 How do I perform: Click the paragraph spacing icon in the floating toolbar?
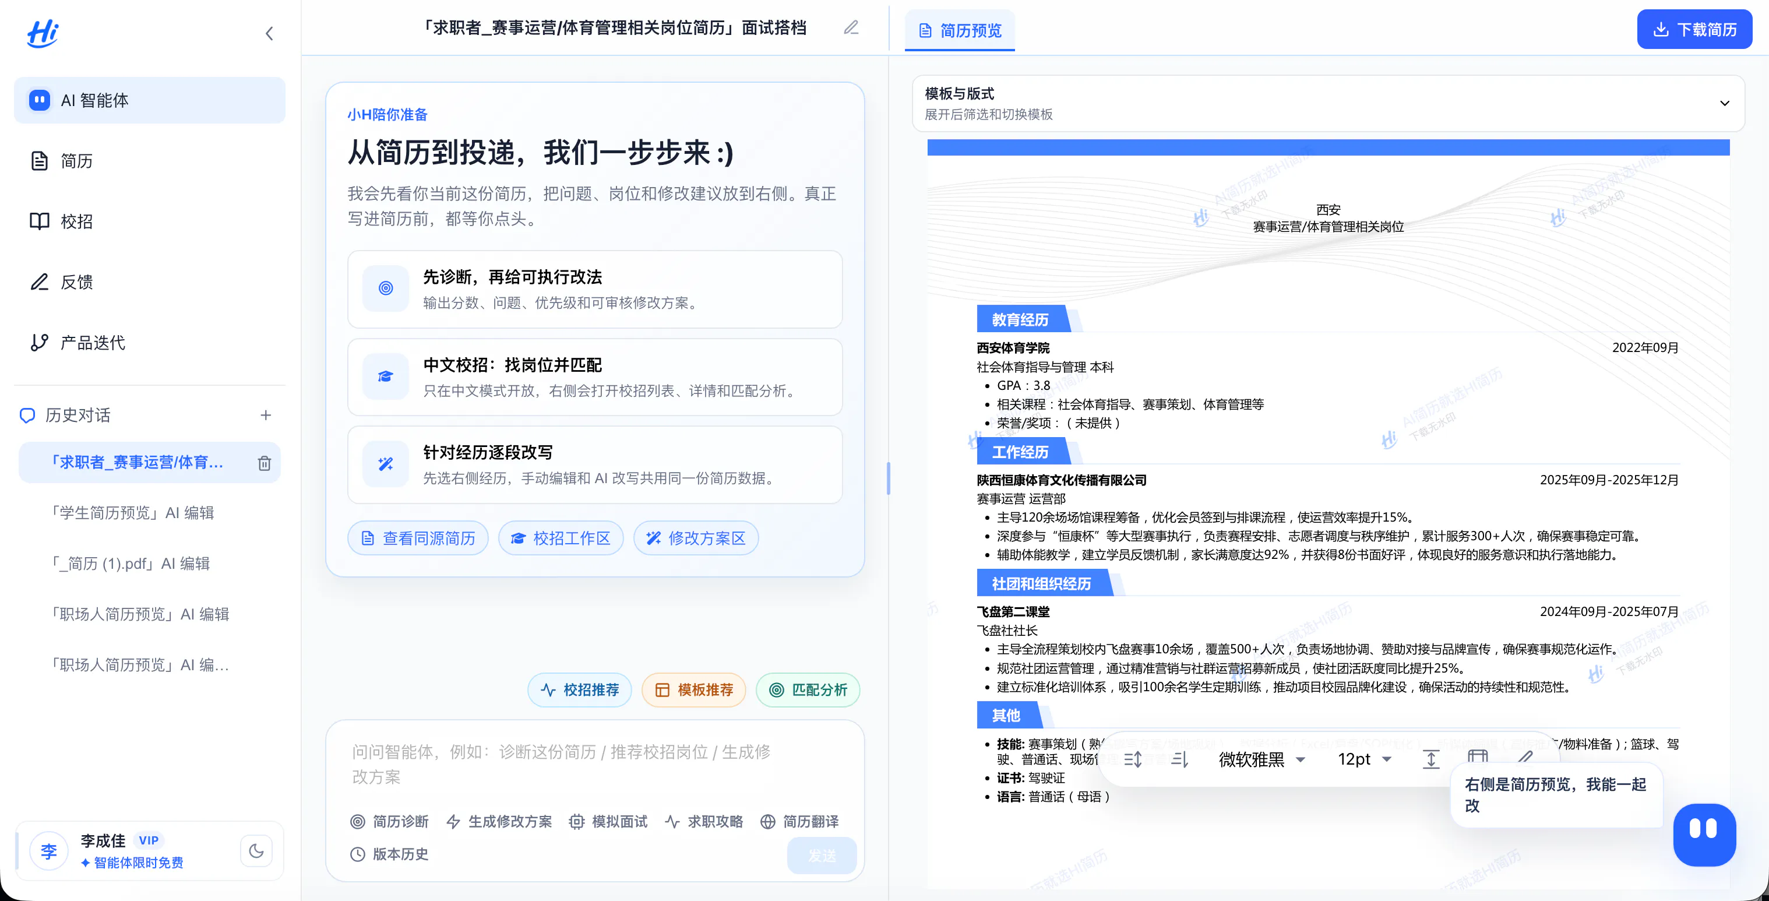[1180, 759]
